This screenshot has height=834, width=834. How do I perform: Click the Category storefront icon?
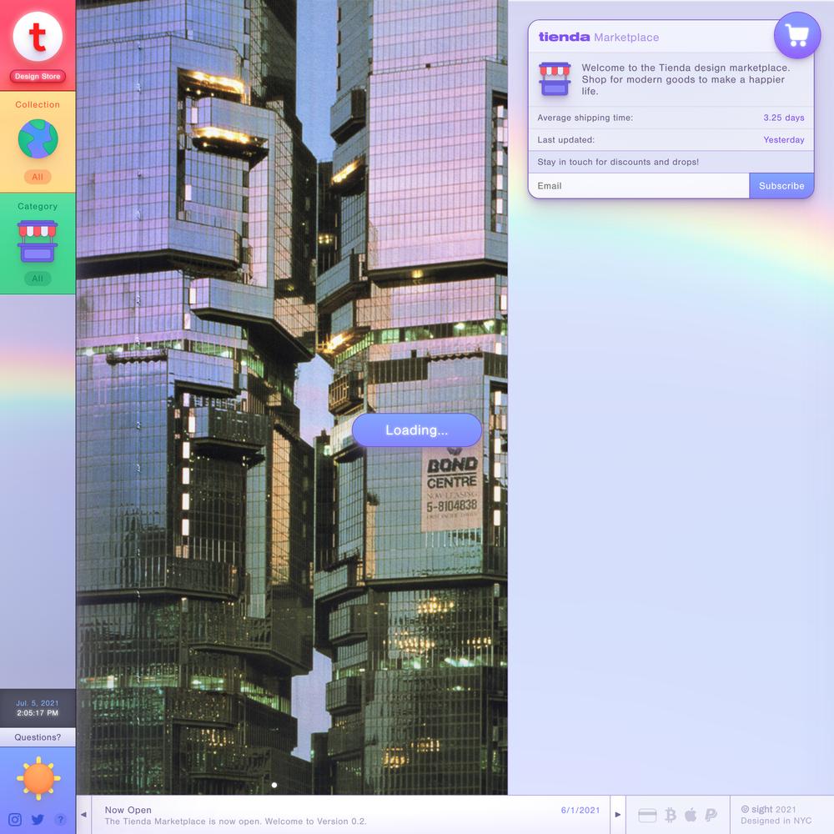point(38,241)
